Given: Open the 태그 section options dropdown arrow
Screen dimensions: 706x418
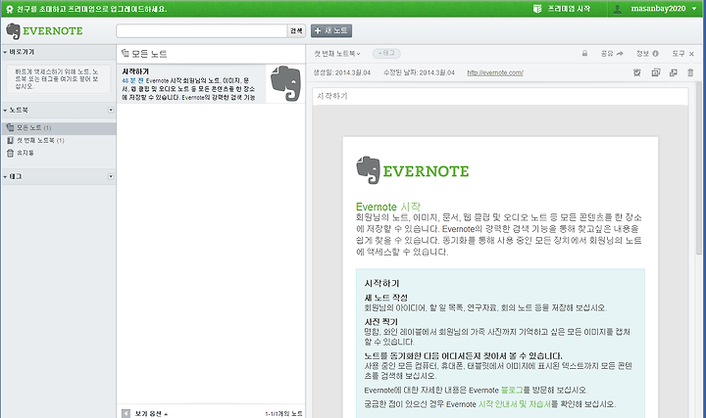Looking at the screenshot, I should [111, 176].
